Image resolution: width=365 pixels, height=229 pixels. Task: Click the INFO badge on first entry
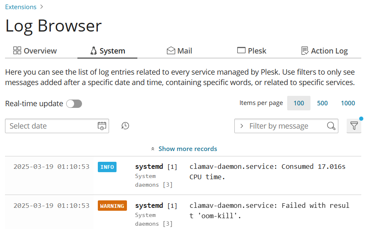click(x=107, y=167)
